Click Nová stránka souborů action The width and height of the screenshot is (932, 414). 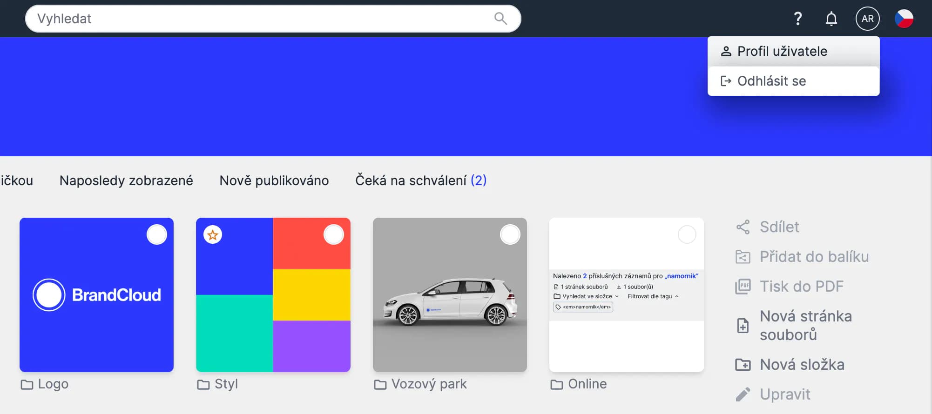[805, 326]
